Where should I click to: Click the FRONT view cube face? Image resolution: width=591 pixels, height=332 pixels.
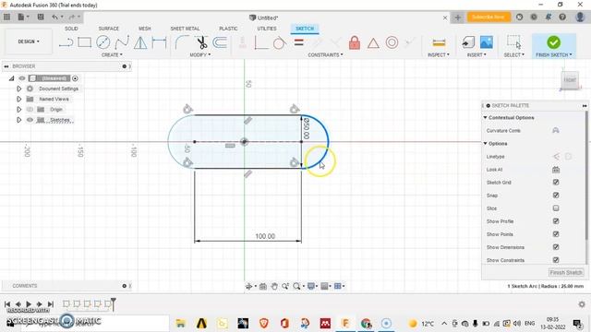(x=570, y=80)
